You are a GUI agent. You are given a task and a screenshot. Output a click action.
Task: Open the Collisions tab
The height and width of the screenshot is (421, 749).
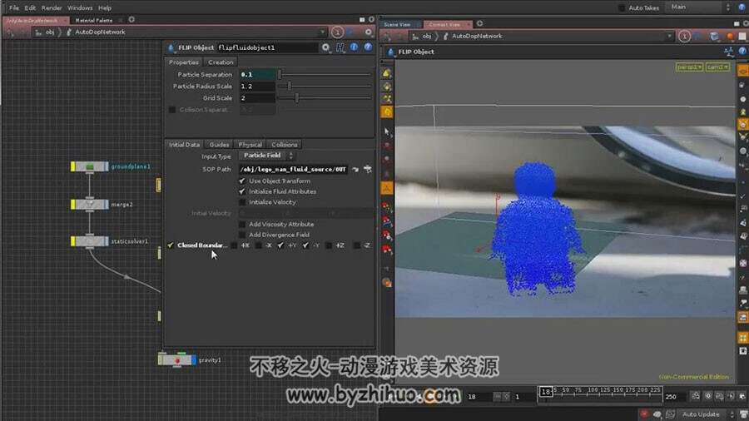point(285,144)
